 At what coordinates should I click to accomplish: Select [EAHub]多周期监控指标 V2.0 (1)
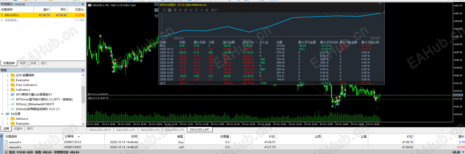tap(38, 109)
